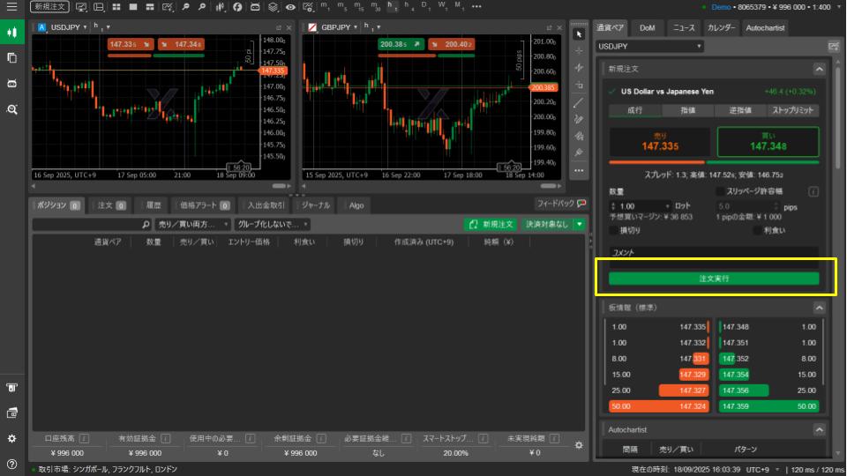This screenshot has height=476, width=847.
Task: Switch to multi-chart grid layout icon
Action: (116, 7)
